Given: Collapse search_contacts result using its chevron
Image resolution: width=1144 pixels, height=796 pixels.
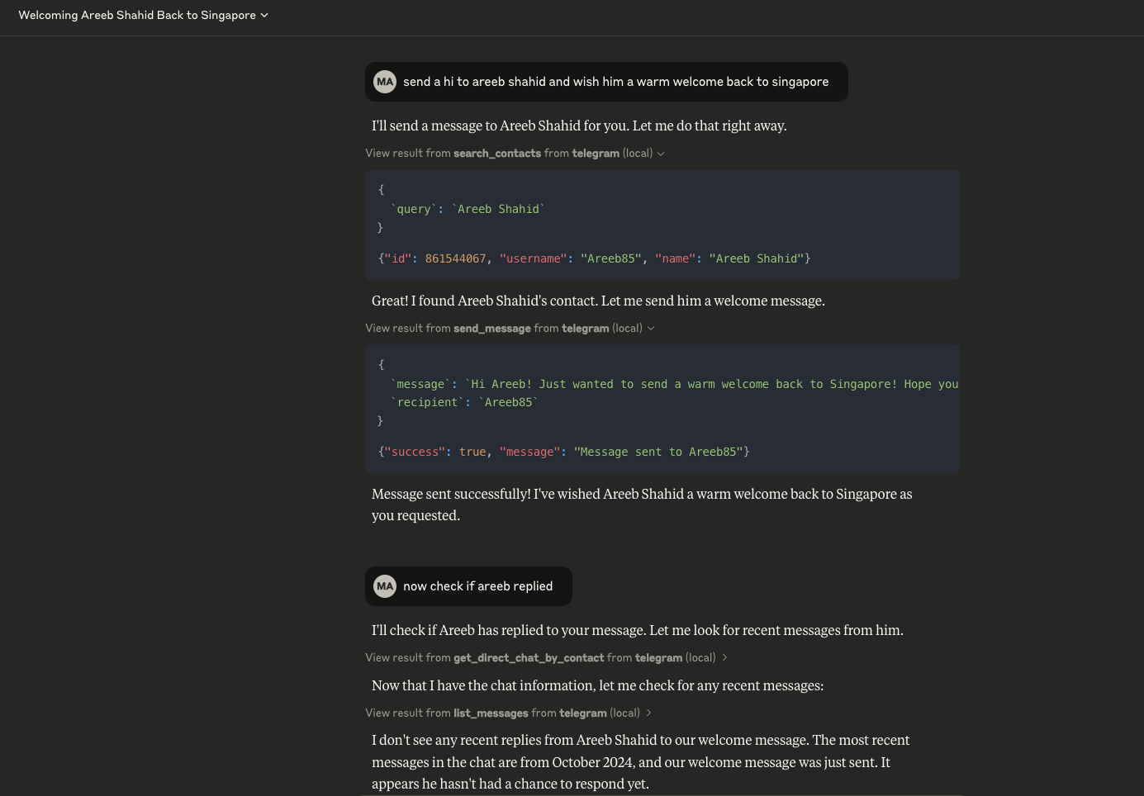Looking at the screenshot, I should [x=661, y=154].
